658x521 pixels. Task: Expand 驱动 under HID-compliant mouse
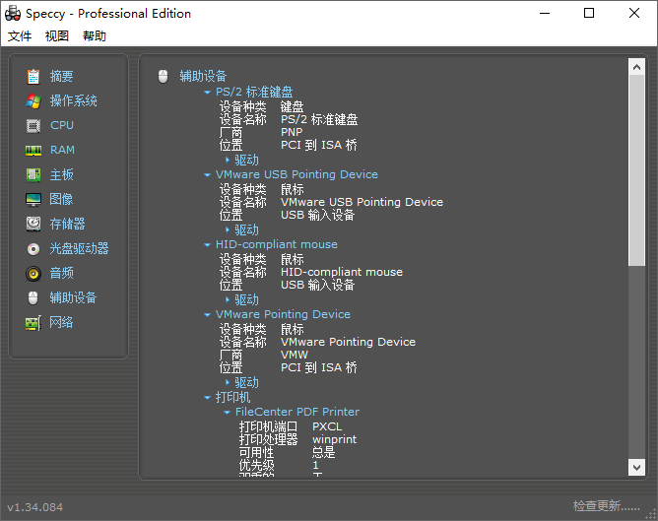tap(227, 300)
